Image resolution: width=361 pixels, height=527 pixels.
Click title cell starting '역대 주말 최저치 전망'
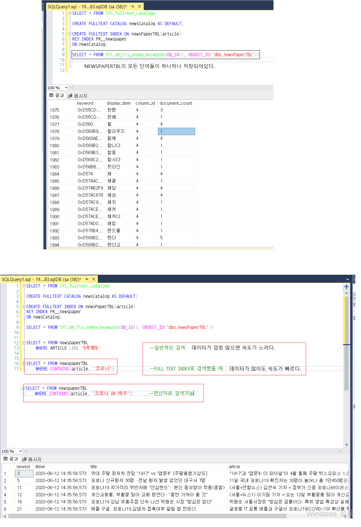point(158,473)
